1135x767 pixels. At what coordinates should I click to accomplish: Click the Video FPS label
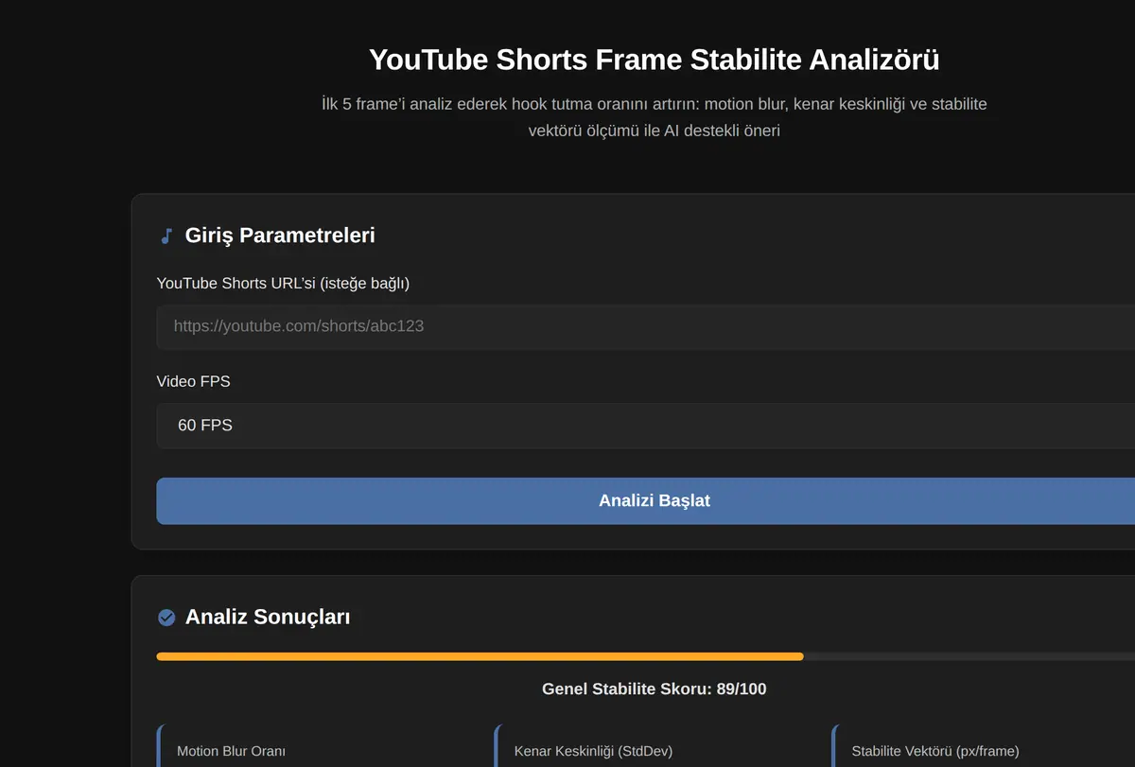coord(194,382)
